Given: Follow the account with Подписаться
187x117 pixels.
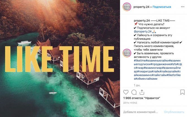Looking at the screenshot, I should (162, 7).
